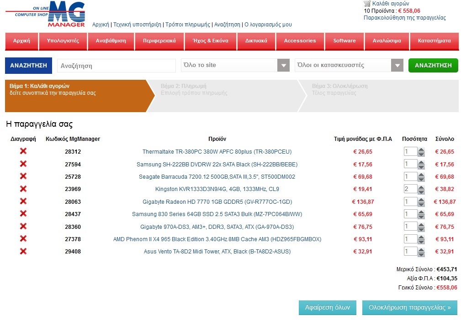461x320 pixels.
Task: Open Gigabyte 970A-DS3 product link
Action: tap(217, 227)
